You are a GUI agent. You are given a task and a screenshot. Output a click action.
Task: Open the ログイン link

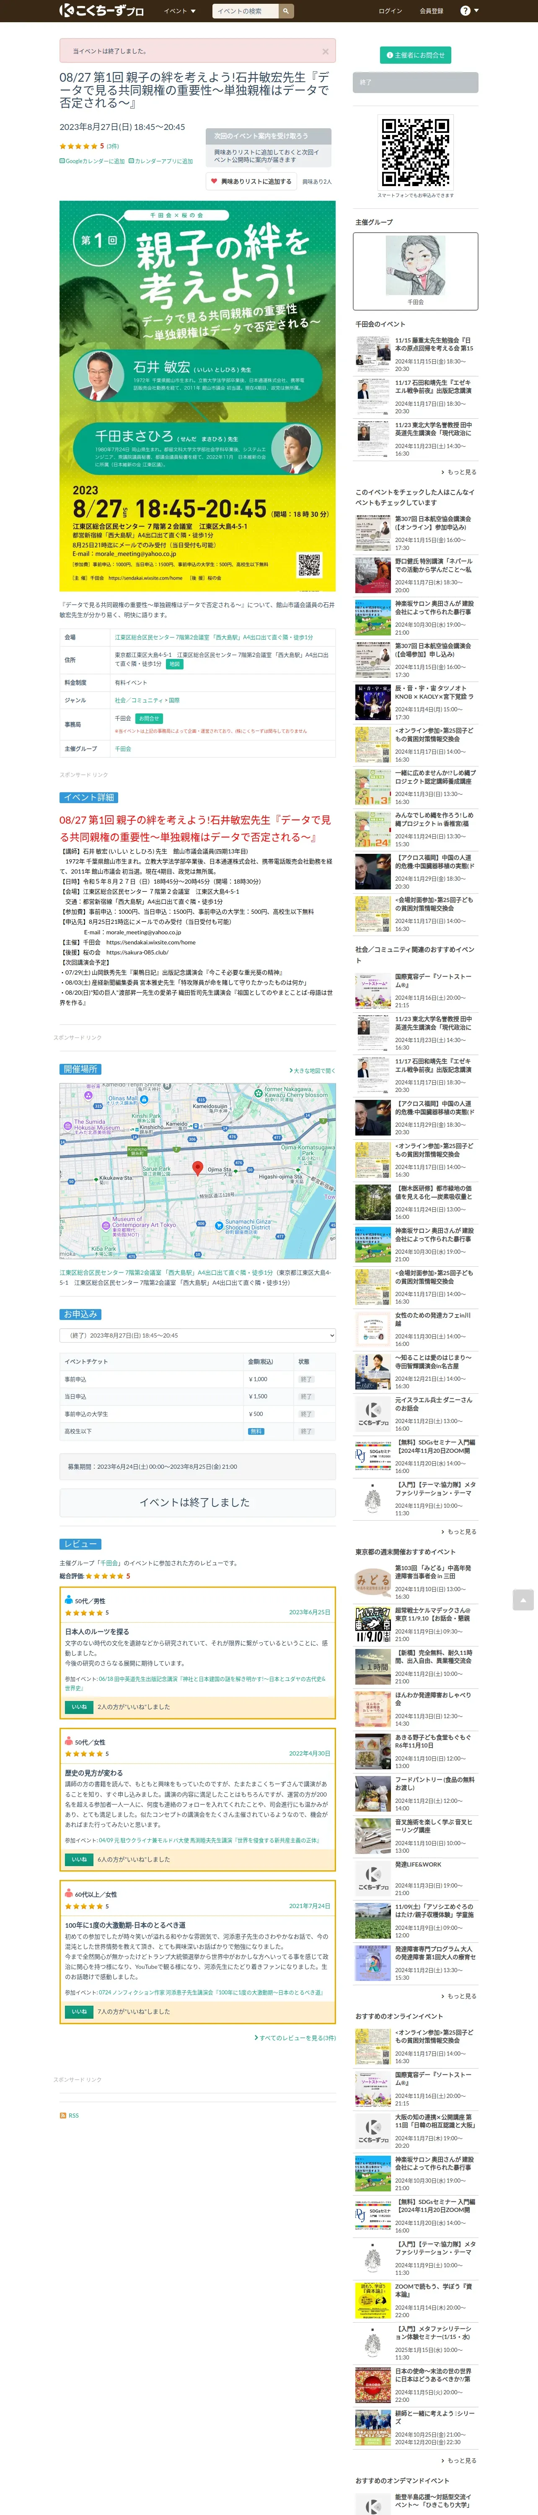point(390,11)
